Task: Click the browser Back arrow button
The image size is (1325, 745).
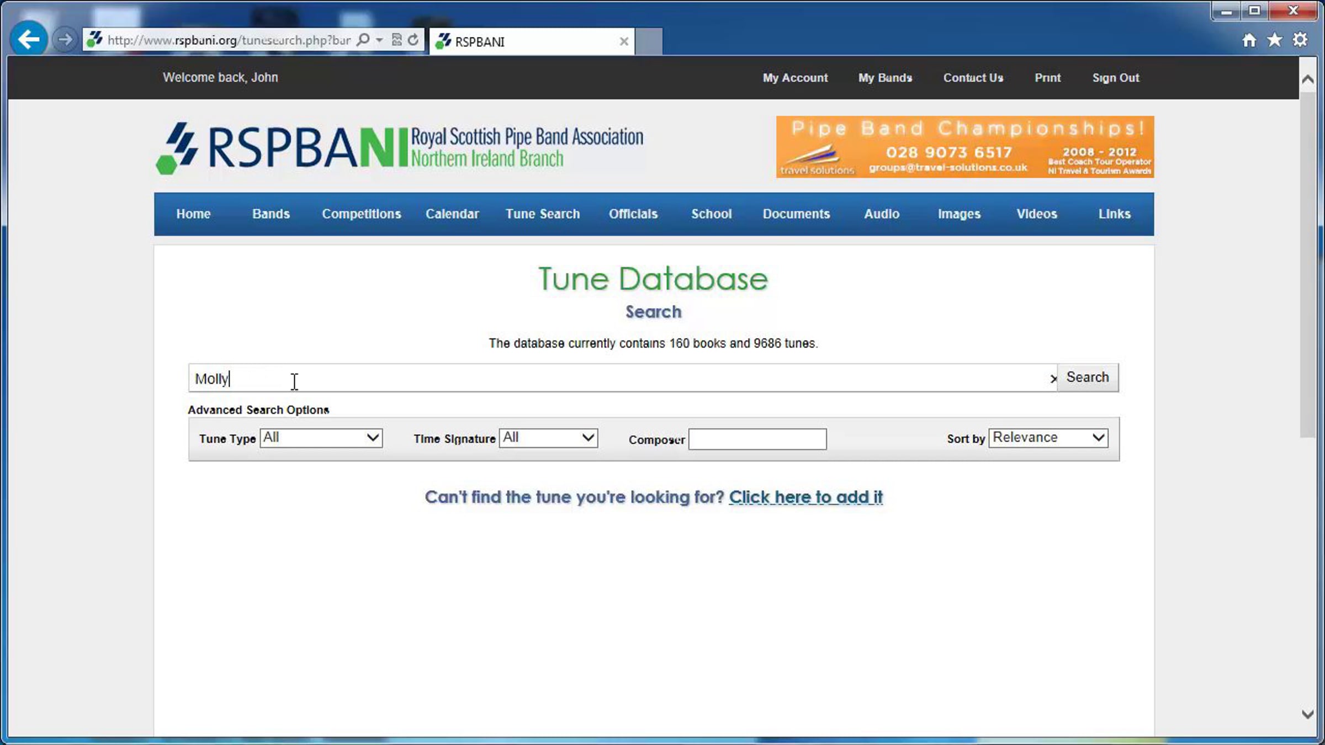Action: [x=28, y=39]
